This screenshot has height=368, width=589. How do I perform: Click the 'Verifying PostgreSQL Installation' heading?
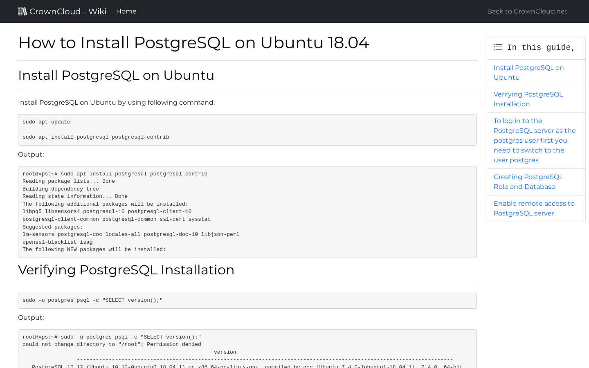(126, 270)
